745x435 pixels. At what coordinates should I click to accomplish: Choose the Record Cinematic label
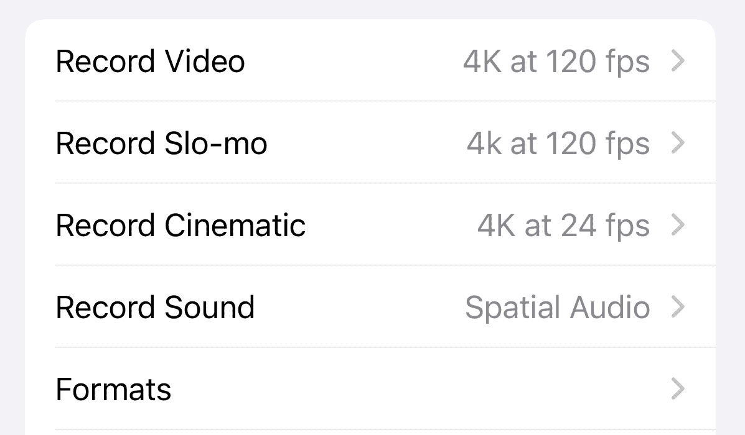tap(180, 226)
